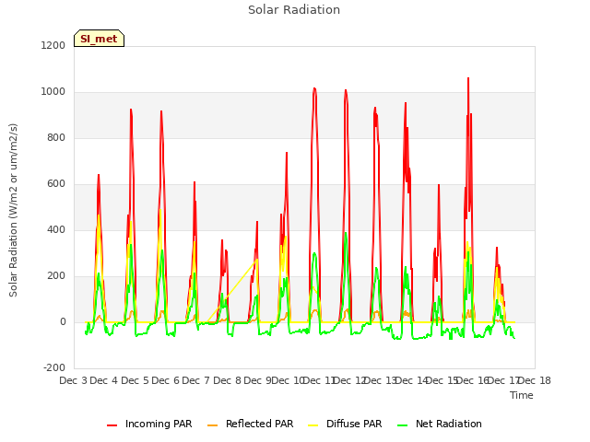The width and height of the screenshot is (590, 442).
Task: Click the Dec 18 x-axis tick label
Action: click(x=535, y=380)
